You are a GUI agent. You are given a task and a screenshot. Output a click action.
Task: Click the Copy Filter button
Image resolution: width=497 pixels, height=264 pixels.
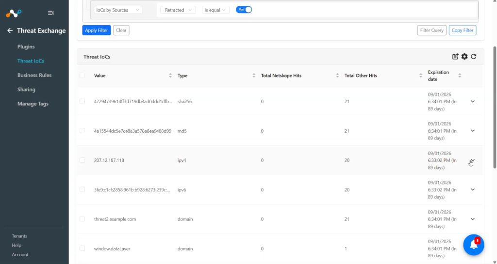[463, 31]
